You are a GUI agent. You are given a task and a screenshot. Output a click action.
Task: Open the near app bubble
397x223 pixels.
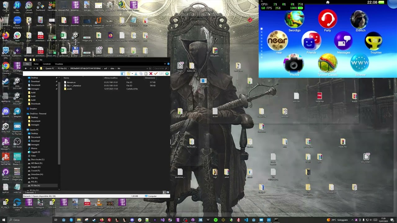278,41
